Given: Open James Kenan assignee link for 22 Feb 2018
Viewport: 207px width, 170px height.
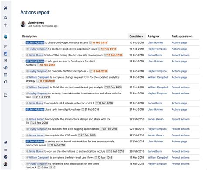Looking at the screenshot, I should click(156, 119).
